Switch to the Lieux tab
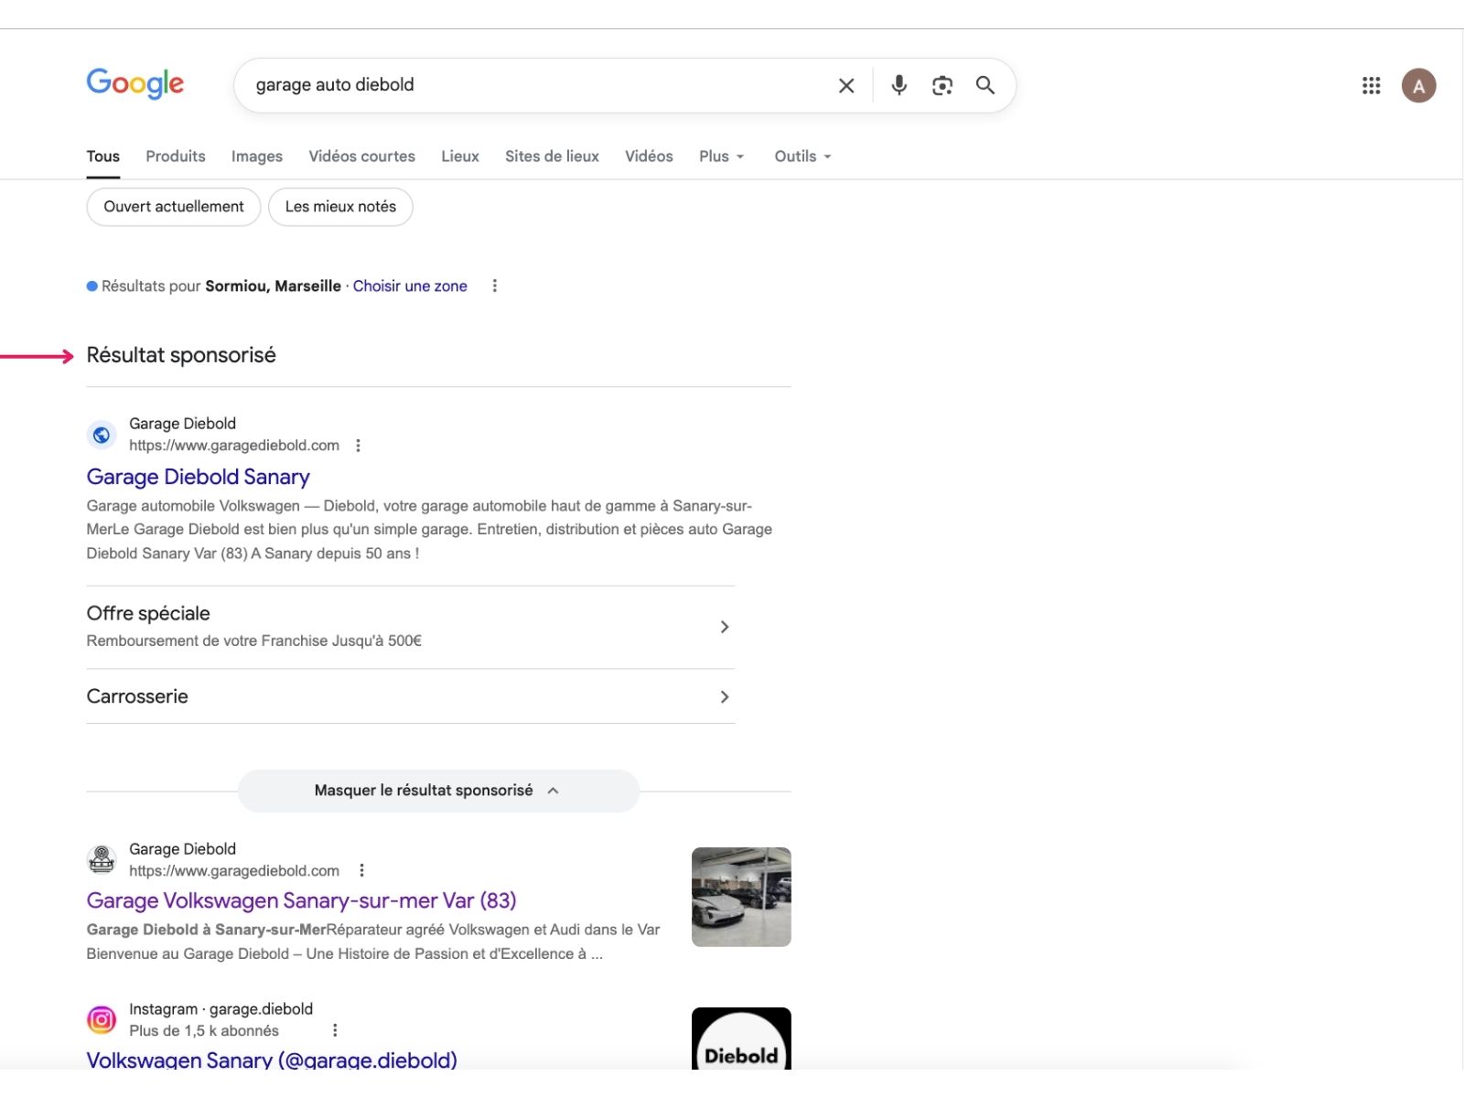 pyautogui.click(x=460, y=156)
